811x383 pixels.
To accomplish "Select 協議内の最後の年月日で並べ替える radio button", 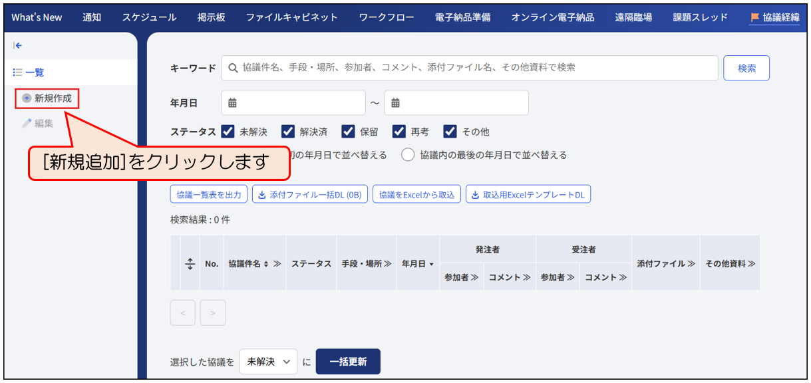I will coord(408,155).
